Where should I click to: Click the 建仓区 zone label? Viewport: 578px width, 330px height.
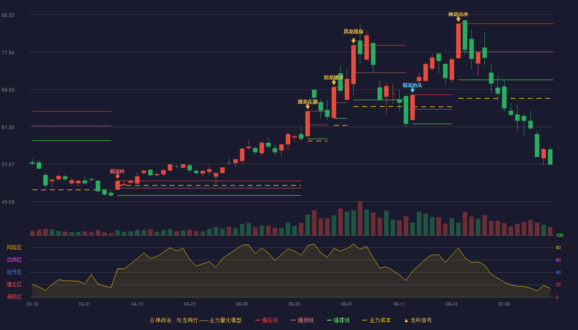(14, 285)
